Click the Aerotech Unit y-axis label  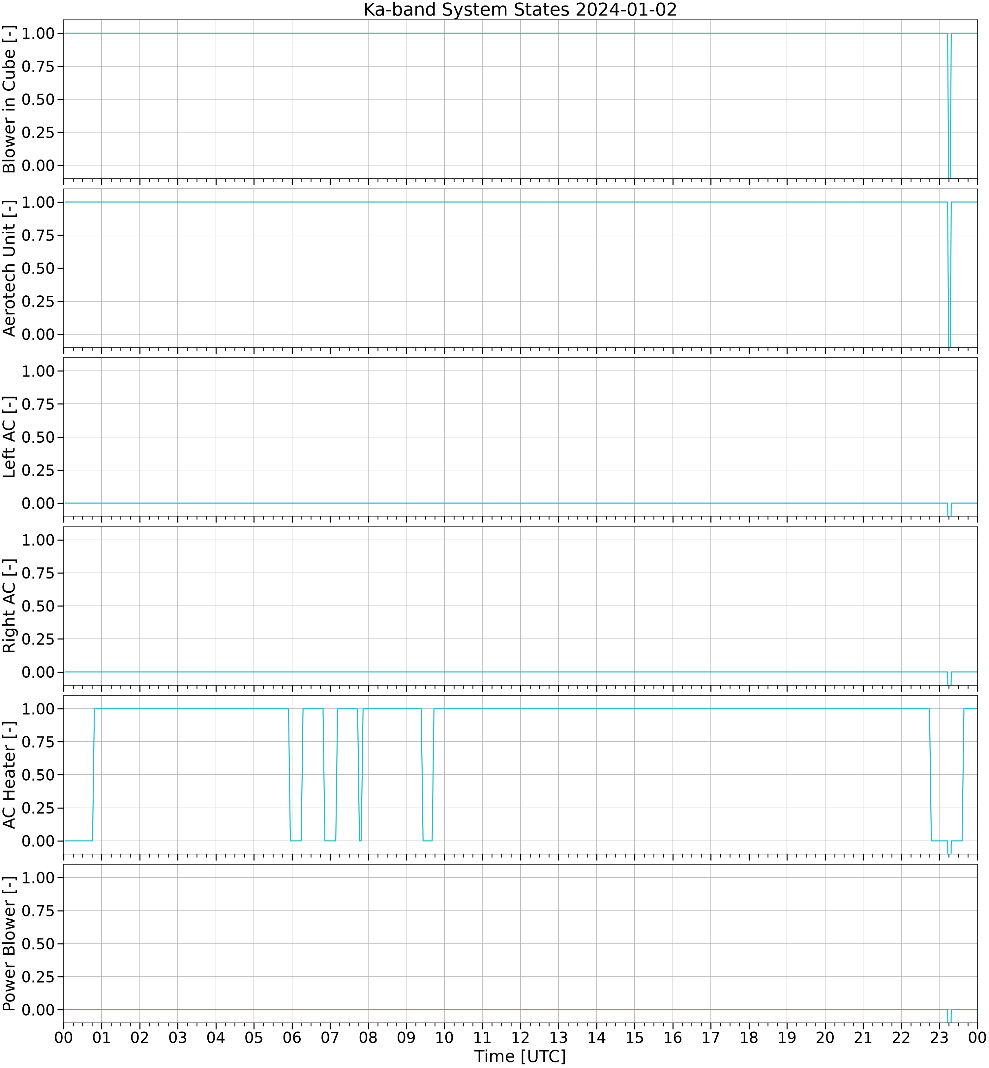(9, 268)
